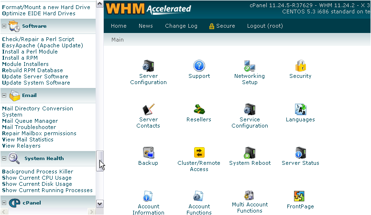Open Show Current CPU Usage
Image resolution: width=371 pixels, height=215 pixels.
(x=37, y=178)
